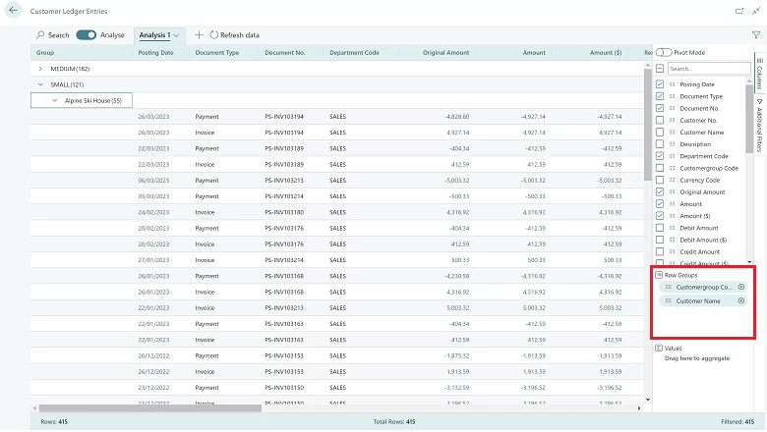Screen dimensions: 767x432
Task: Check the Customer No. column checkbox
Action: tap(660, 120)
